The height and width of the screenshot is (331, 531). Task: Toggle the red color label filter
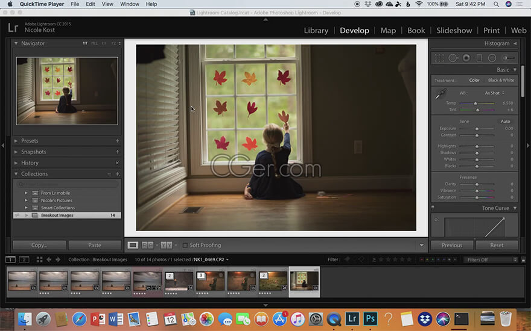tap(422, 259)
